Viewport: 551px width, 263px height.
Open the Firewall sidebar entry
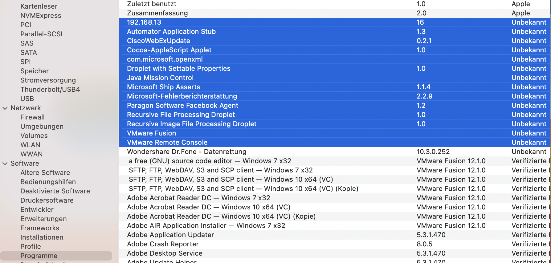(32, 117)
